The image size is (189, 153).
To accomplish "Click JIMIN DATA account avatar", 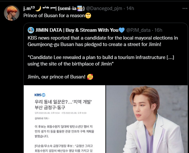I will (x=31, y=30).
